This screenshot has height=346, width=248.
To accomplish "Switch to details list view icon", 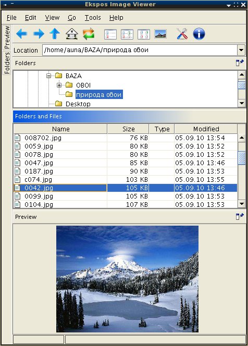I will coord(110,34).
